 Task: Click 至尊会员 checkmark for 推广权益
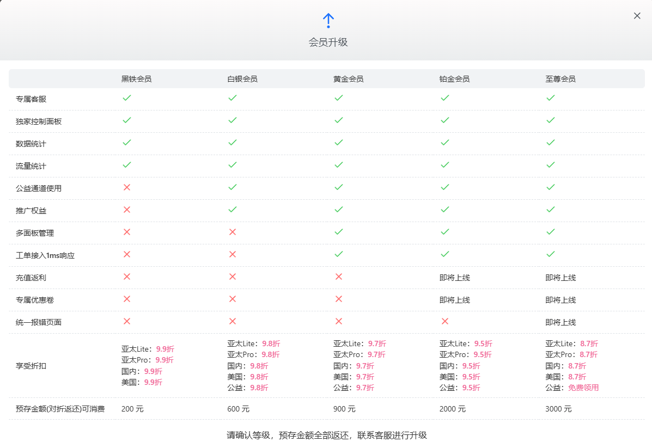pos(551,210)
